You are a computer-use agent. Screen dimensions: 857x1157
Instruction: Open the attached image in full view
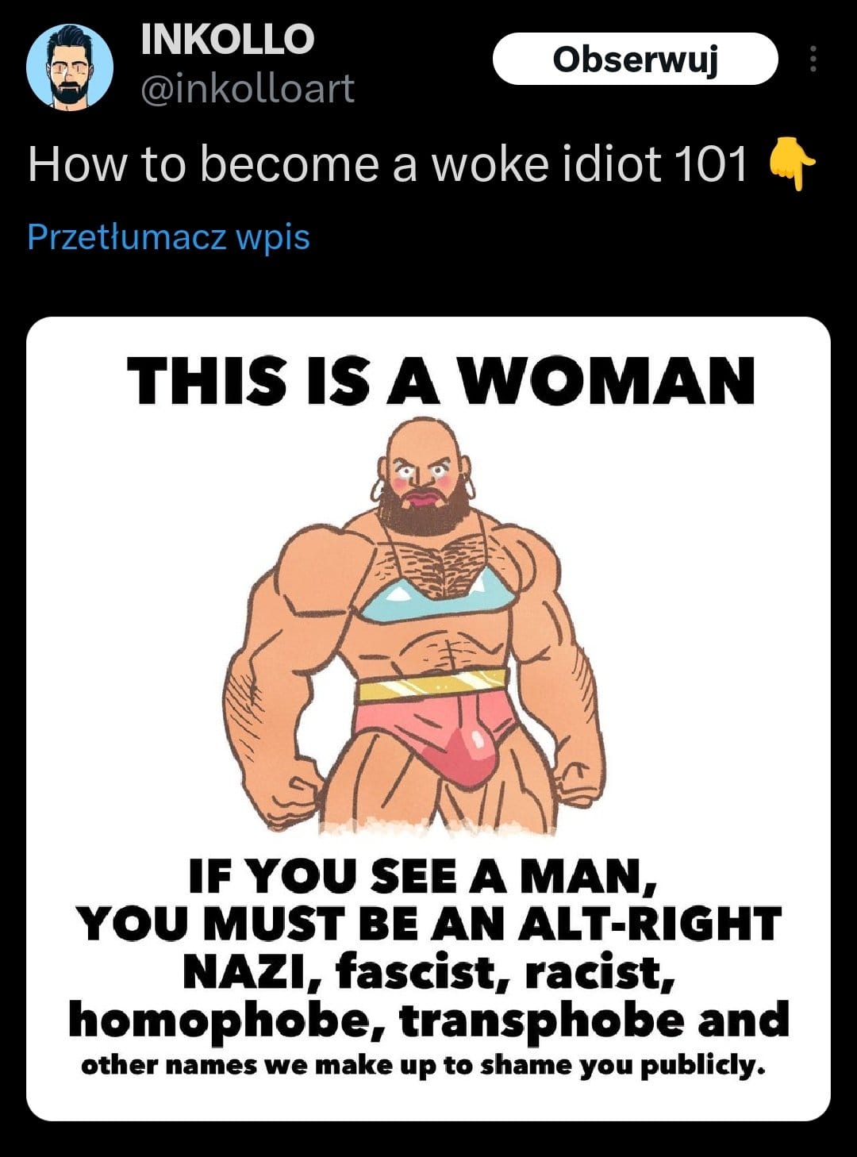pos(428,718)
